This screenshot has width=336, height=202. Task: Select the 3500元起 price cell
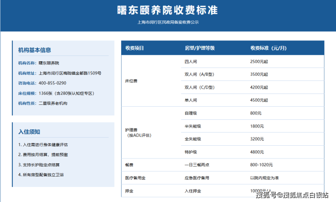coord(259,74)
